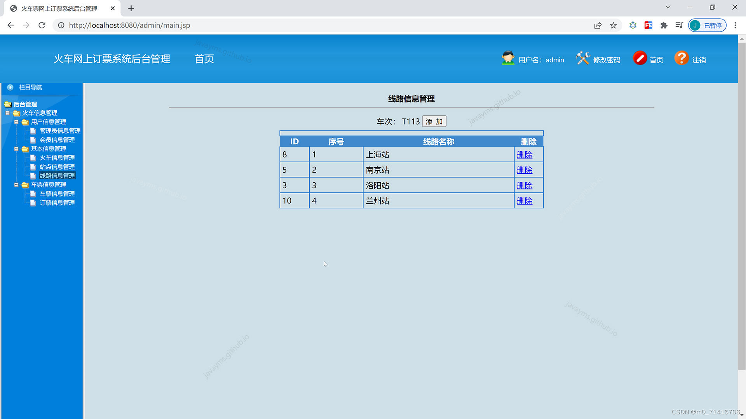Click the page icon beside 站点信息管理
This screenshot has width=746, height=419.
33,167
